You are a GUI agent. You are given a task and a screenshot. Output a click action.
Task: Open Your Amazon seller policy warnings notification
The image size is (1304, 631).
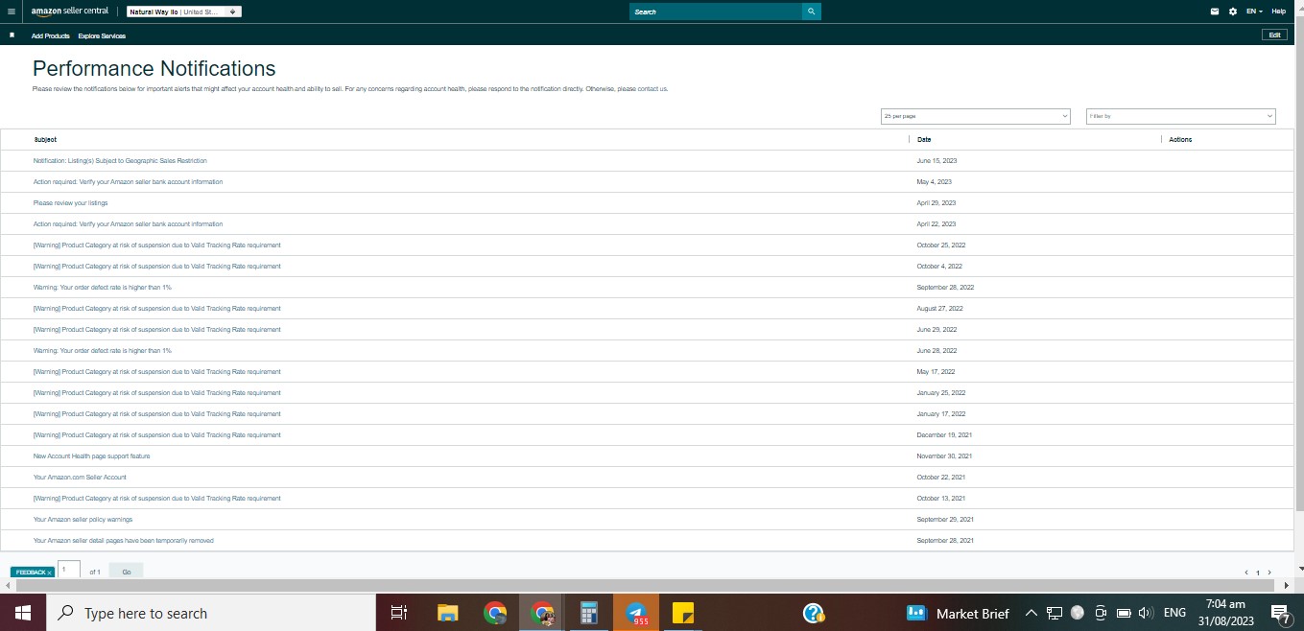(83, 520)
